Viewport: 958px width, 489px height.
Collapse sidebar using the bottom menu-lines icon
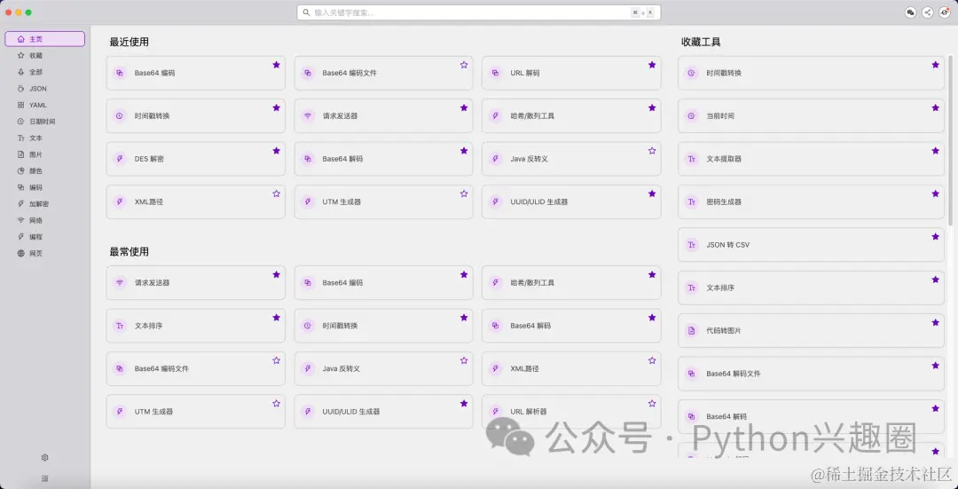click(44, 478)
